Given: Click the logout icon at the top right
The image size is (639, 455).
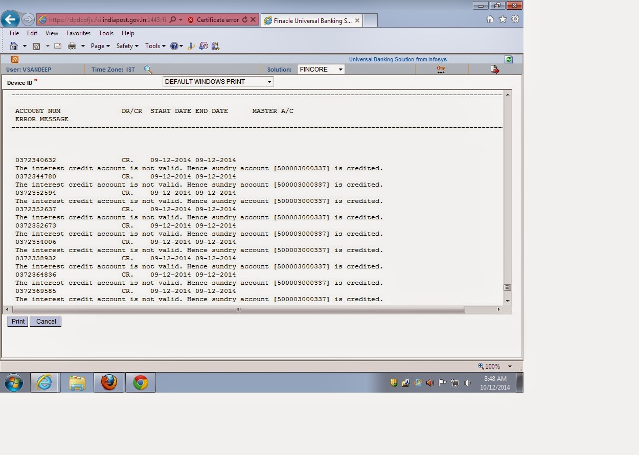Looking at the screenshot, I should 494,69.
